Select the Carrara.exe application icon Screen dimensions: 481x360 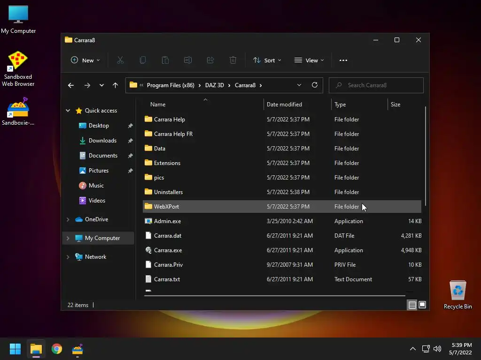pyautogui.click(x=148, y=250)
